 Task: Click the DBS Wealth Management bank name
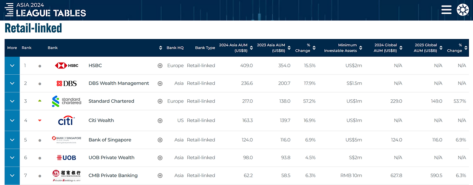pos(119,83)
